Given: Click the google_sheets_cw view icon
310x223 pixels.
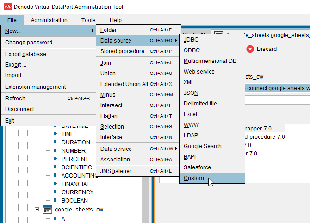Looking at the screenshot, I should [48, 210].
